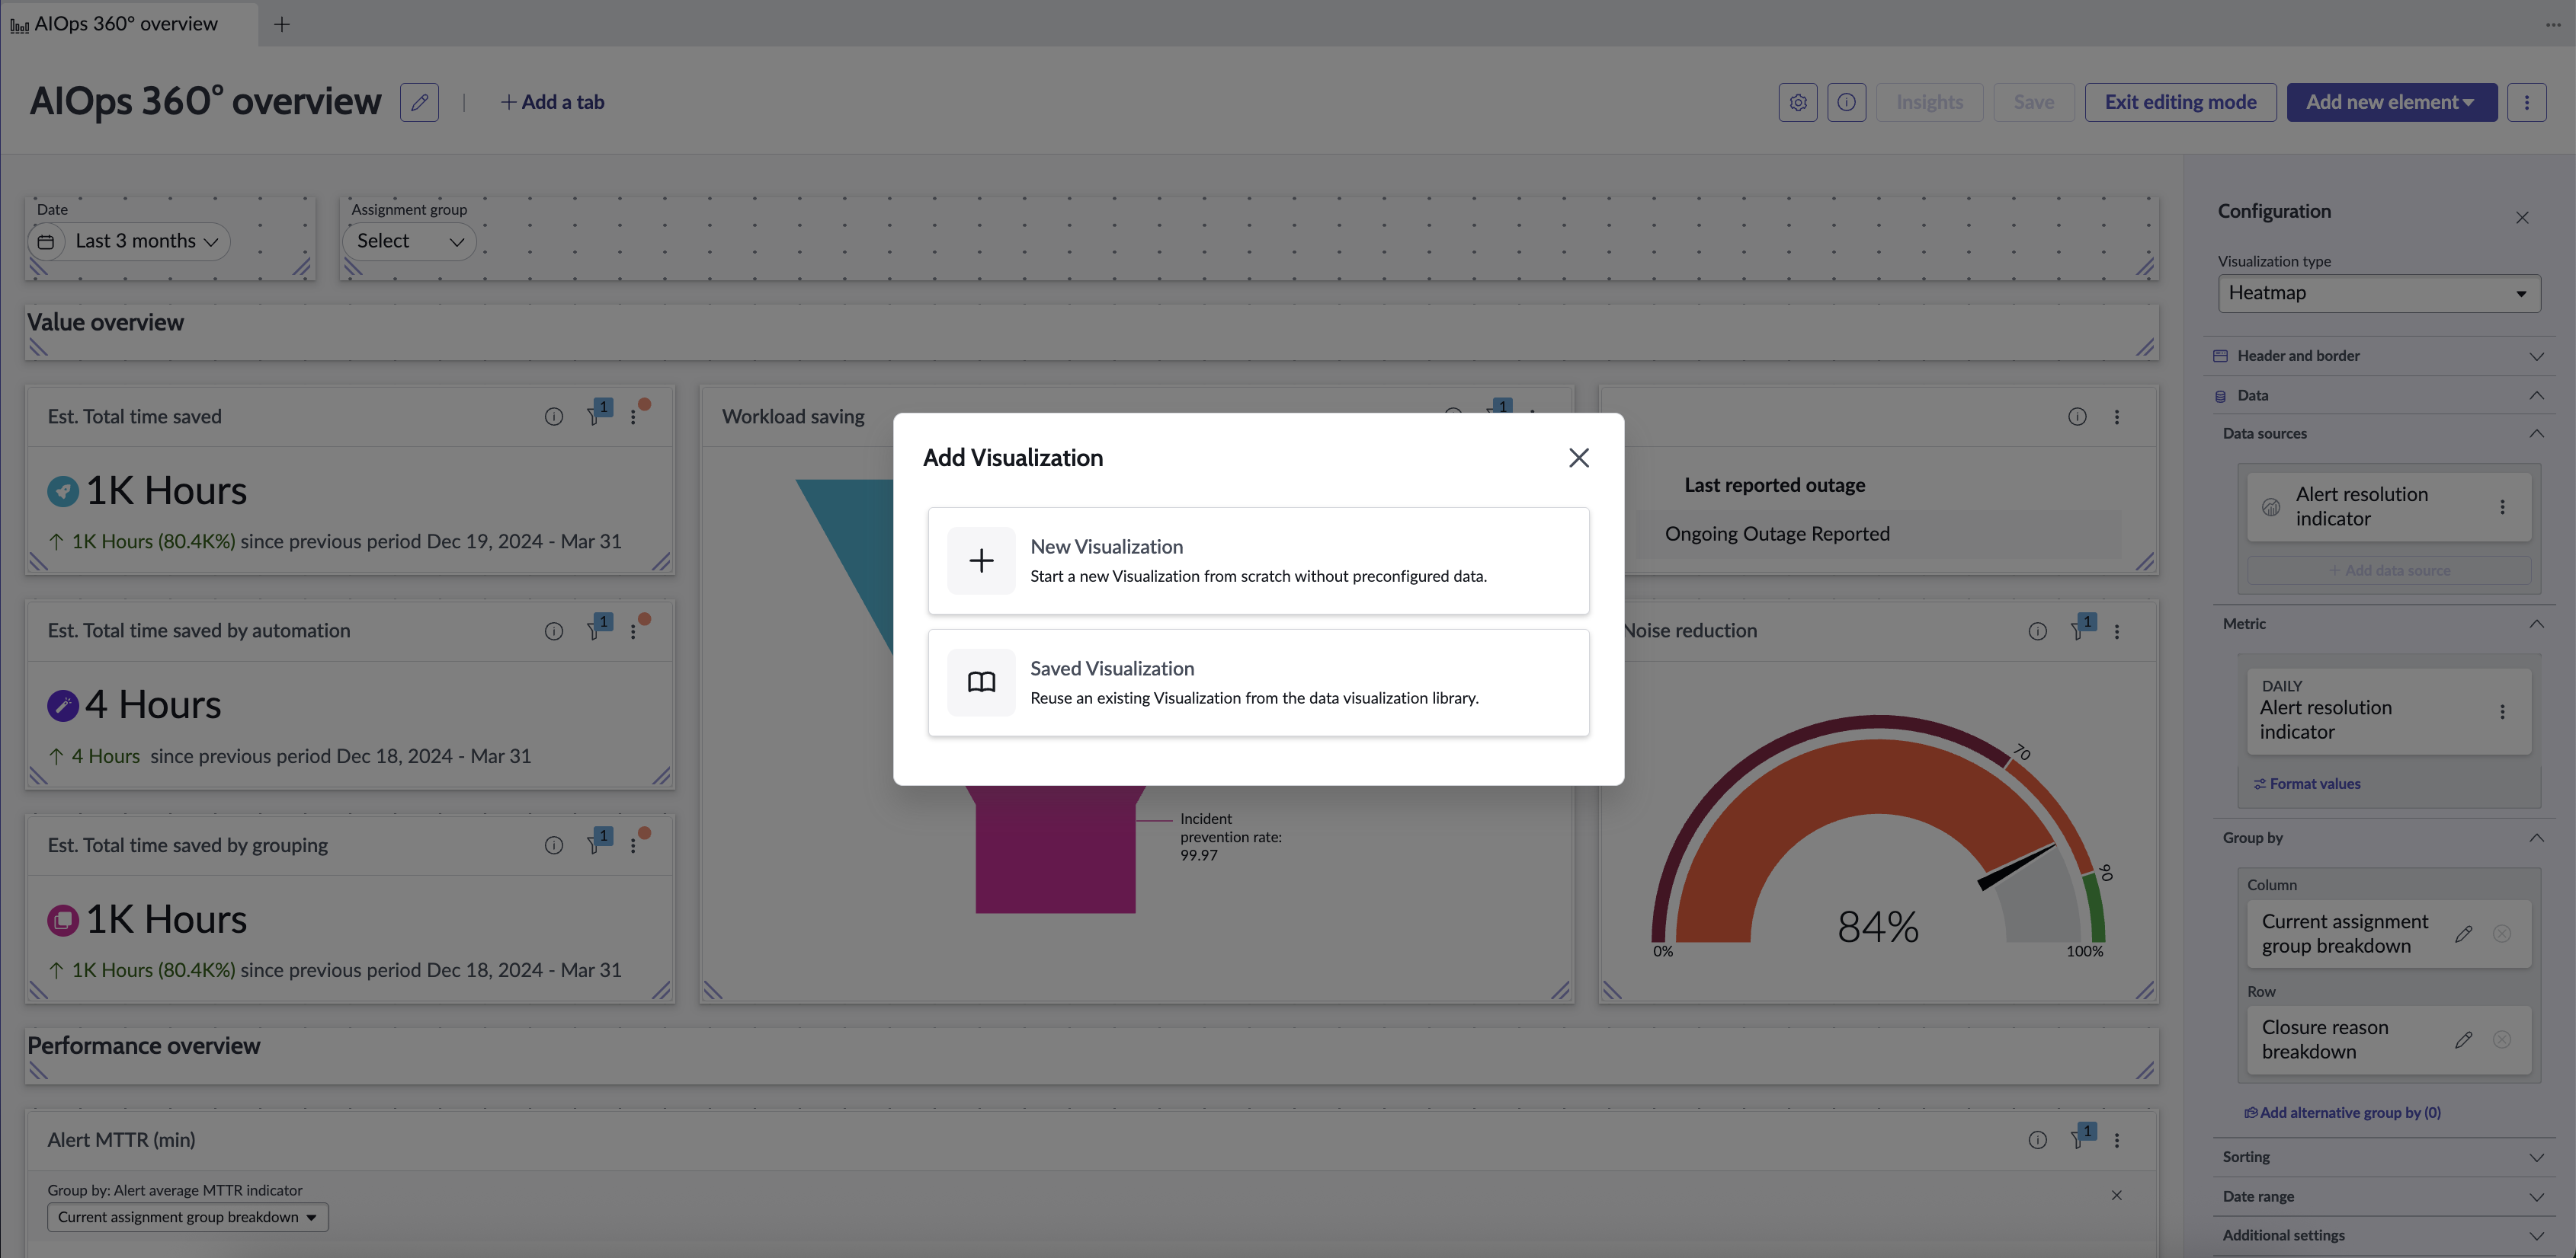2576x1258 pixels.
Task: Click the Save button
Action: point(2033,102)
